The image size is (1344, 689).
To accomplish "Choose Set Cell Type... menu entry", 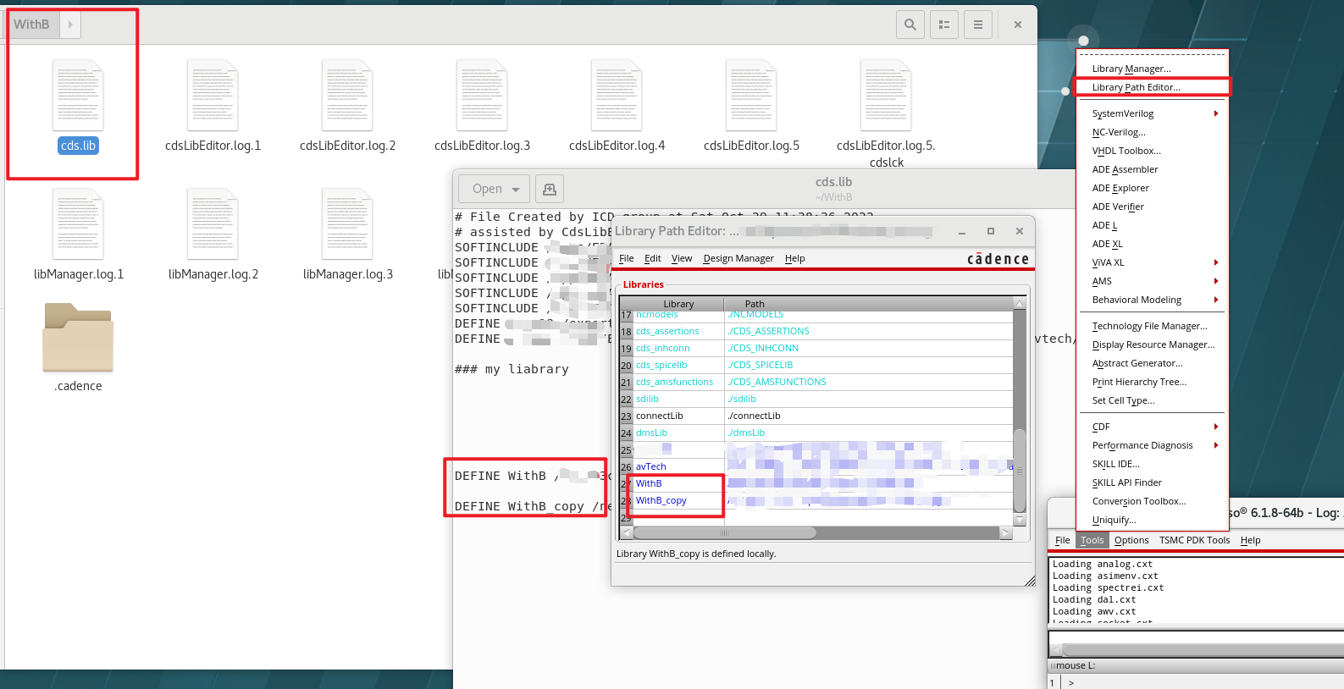I will pyautogui.click(x=1152, y=400).
